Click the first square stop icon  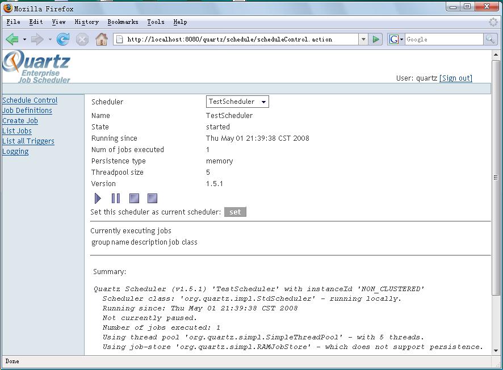coord(134,198)
